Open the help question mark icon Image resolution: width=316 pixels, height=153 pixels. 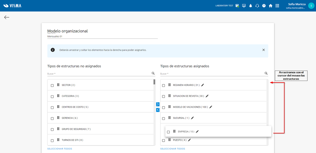point(264,6)
